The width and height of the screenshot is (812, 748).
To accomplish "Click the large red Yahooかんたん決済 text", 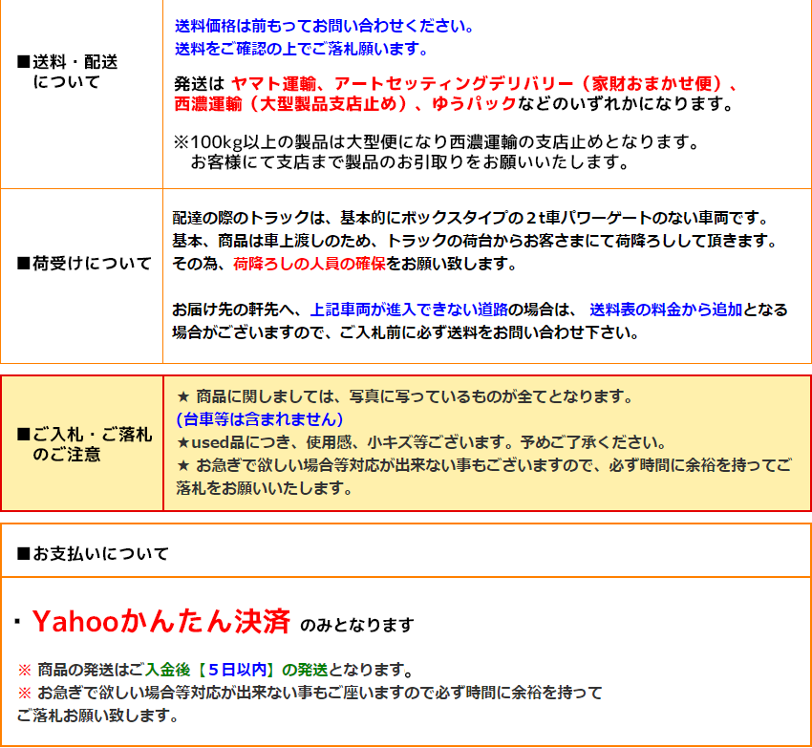I will click(161, 622).
